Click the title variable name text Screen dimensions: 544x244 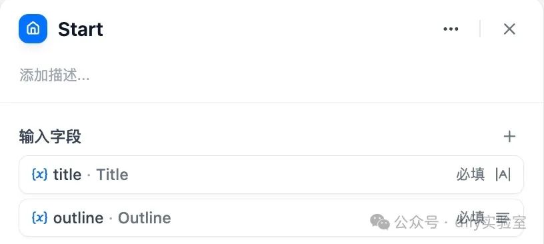pos(67,174)
